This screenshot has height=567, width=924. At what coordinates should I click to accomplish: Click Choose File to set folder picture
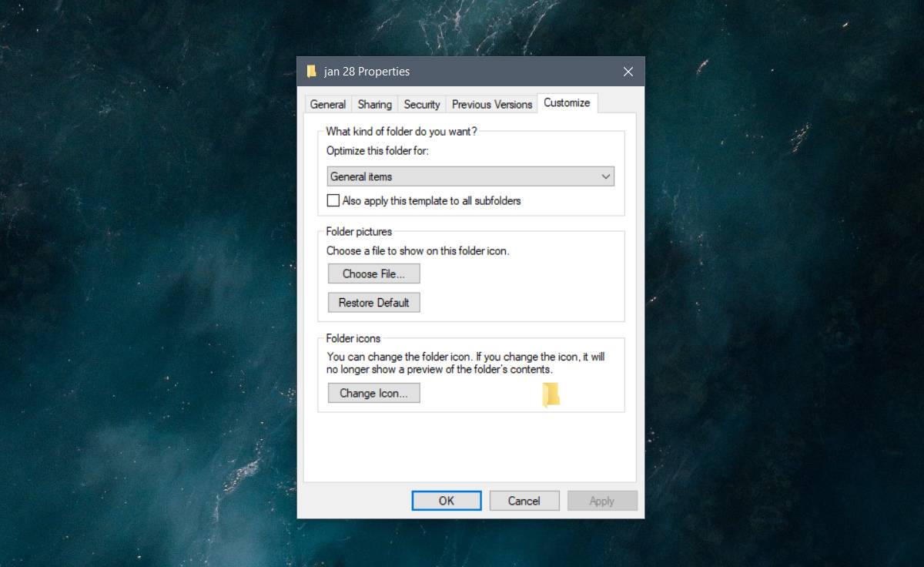pyautogui.click(x=373, y=273)
